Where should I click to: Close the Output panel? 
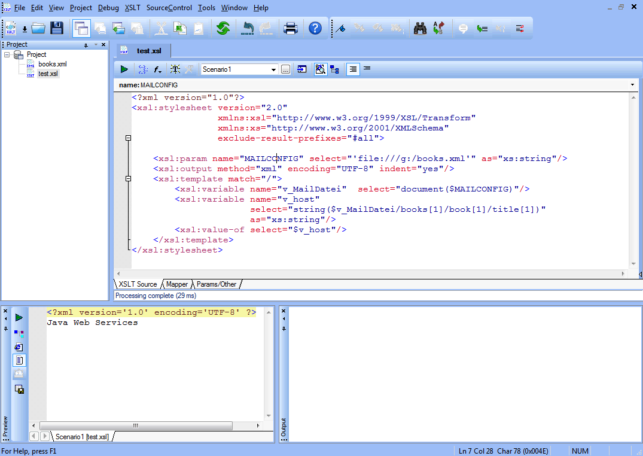coord(284,311)
